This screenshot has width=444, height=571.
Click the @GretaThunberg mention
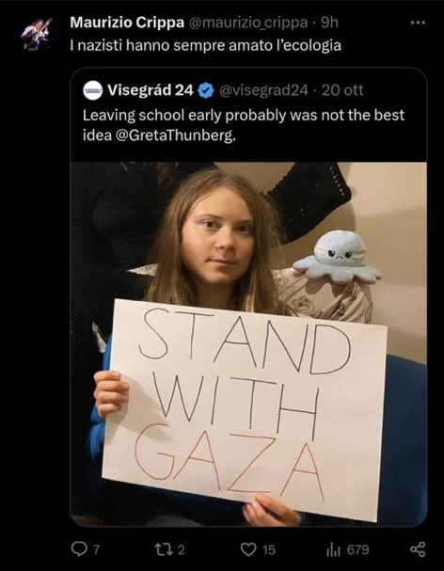(175, 135)
